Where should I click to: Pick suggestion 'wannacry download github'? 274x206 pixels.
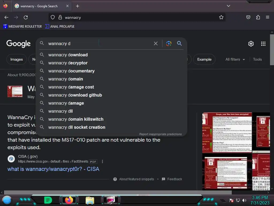point(112,95)
